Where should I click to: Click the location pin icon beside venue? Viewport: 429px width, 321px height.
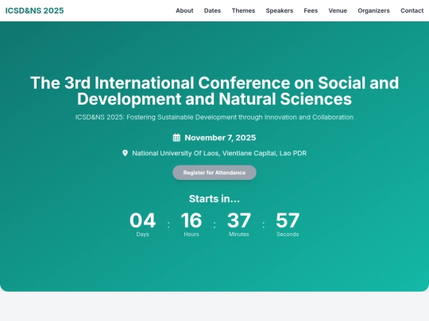pos(125,153)
